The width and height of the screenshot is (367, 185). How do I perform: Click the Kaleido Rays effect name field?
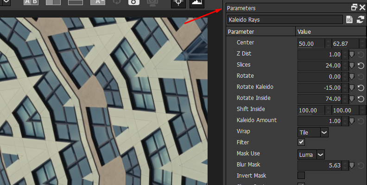point(285,20)
